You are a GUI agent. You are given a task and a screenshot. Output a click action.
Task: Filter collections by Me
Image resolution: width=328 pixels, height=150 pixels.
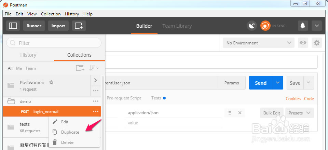tap(19, 68)
